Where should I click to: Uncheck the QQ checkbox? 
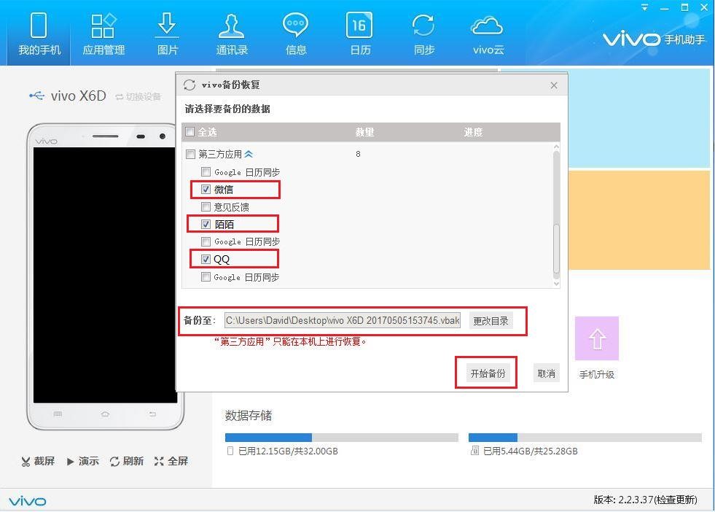[206, 259]
